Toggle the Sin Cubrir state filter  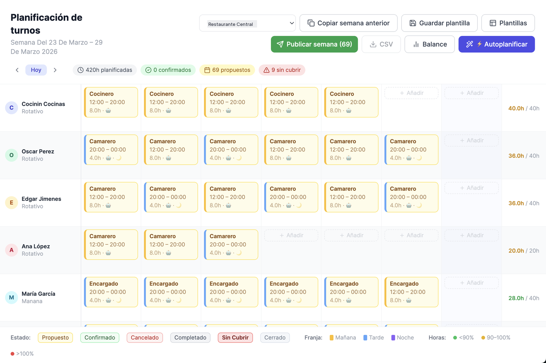(235, 337)
